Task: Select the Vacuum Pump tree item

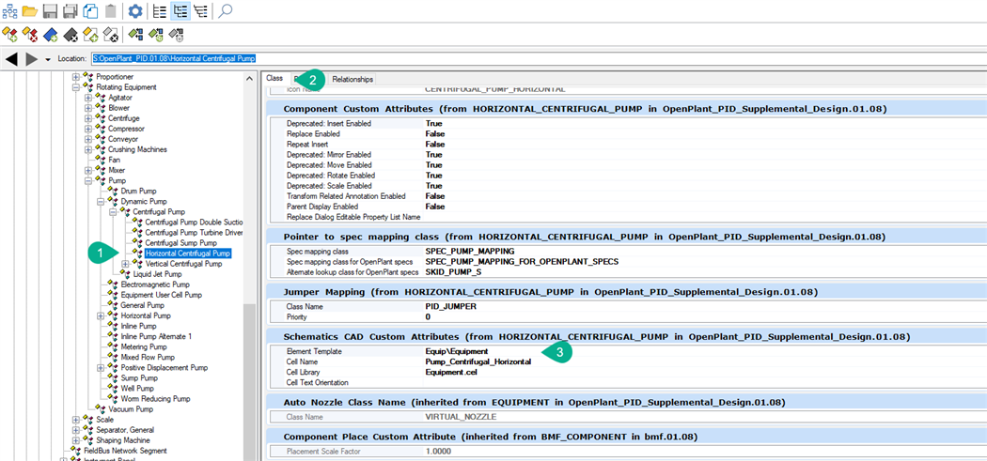Action: pos(131,409)
